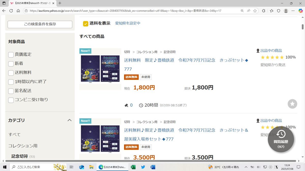Open 愛知県を設定中 link

coord(128,23)
